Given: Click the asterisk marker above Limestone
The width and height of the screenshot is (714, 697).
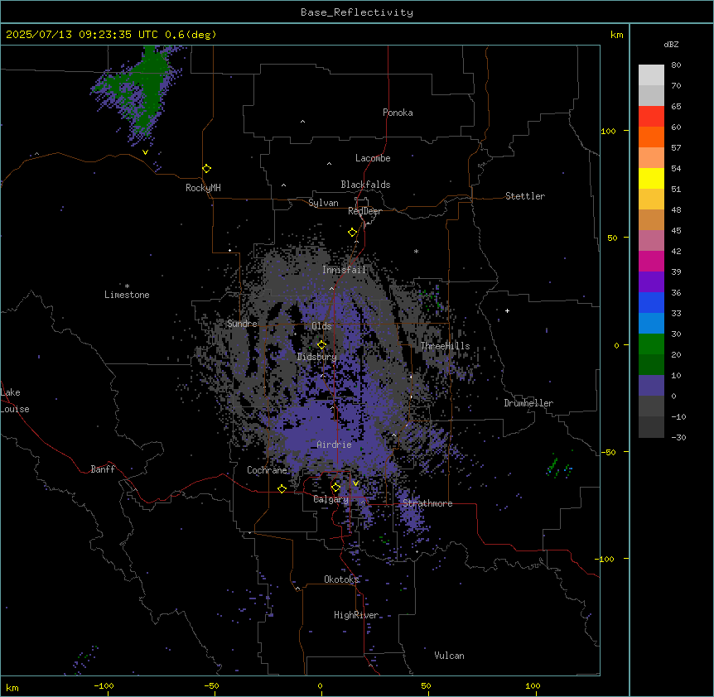Looking at the screenshot, I should click(127, 286).
